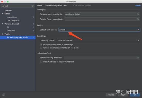Click Package requirements file text field
The image size is (142, 98).
102,14
